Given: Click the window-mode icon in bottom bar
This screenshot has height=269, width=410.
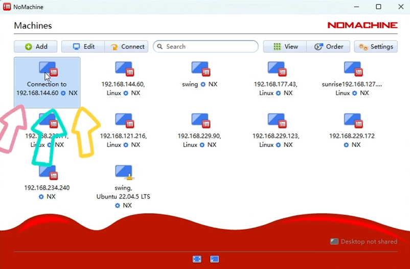Looking at the screenshot, I should (x=214, y=259).
